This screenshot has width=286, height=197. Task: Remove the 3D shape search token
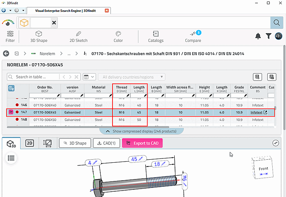54,23
